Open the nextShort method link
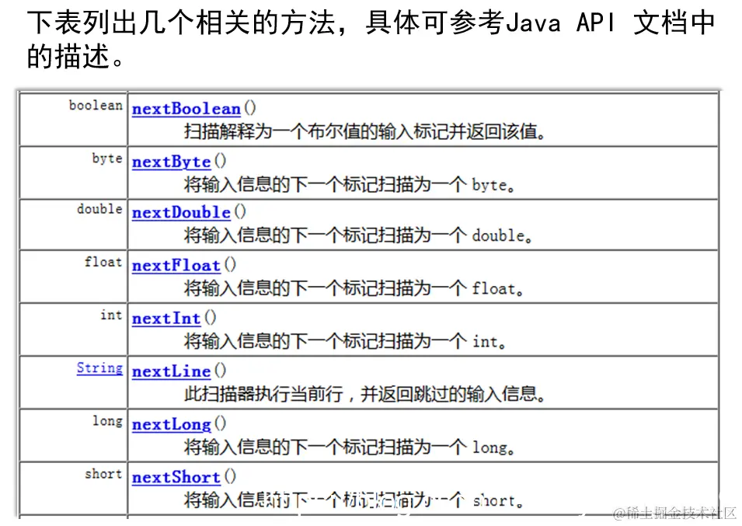 pyautogui.click(x=176, y=477)
